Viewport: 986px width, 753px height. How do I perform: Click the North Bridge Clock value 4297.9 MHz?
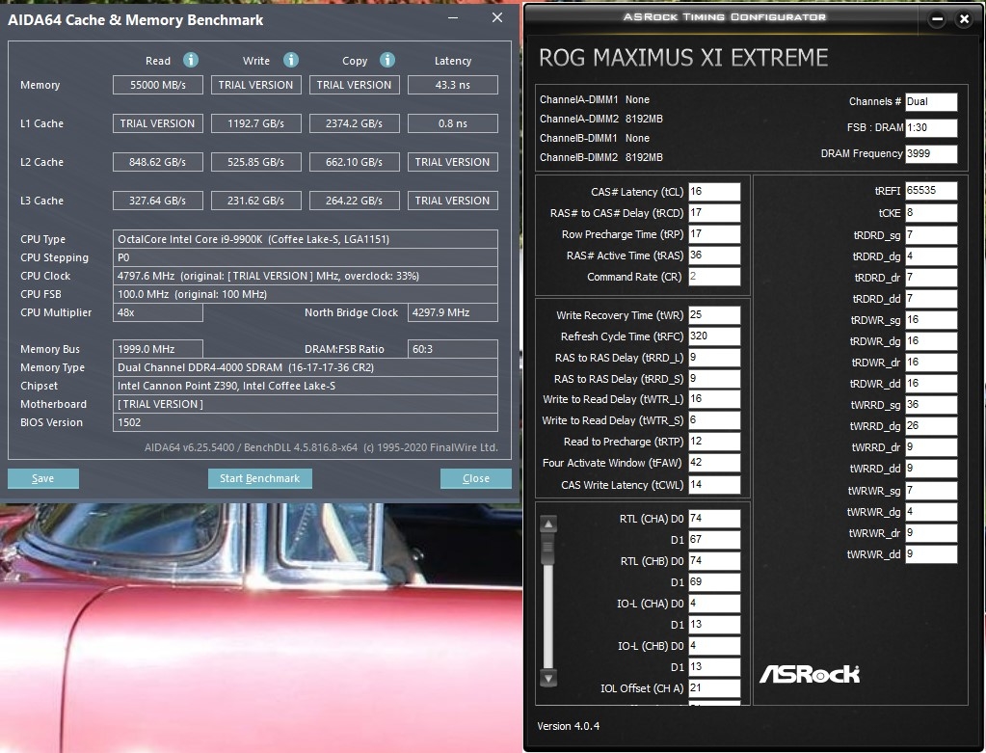coord(453,312)
